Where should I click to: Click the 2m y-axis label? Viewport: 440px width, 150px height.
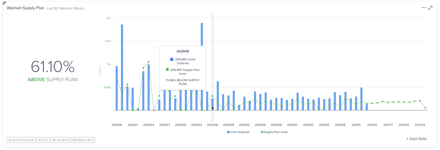[108, 18]
